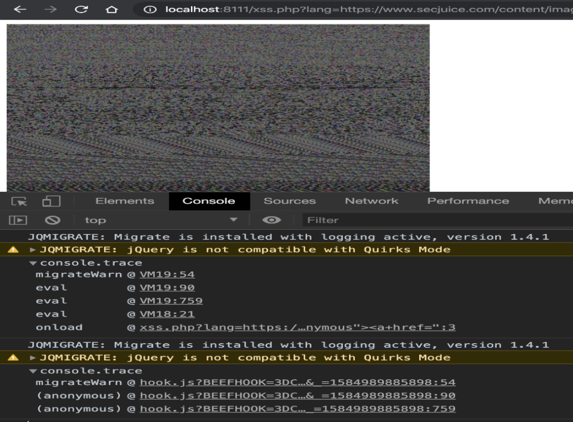Open the VM19:54 source link
This screenshot has width=573, height=422.
click(x=167, y=275)
